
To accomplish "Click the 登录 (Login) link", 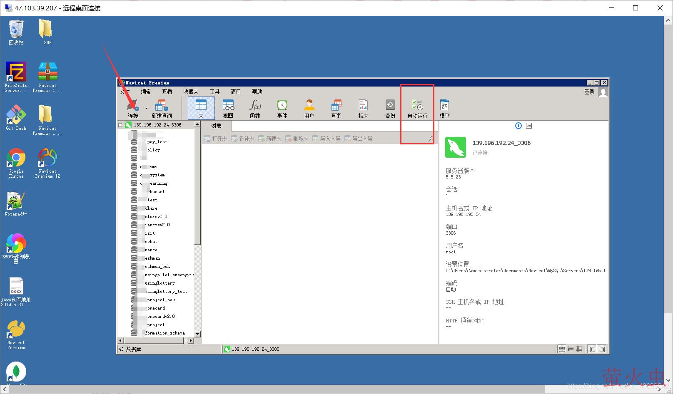I will (x=589, y=92).
